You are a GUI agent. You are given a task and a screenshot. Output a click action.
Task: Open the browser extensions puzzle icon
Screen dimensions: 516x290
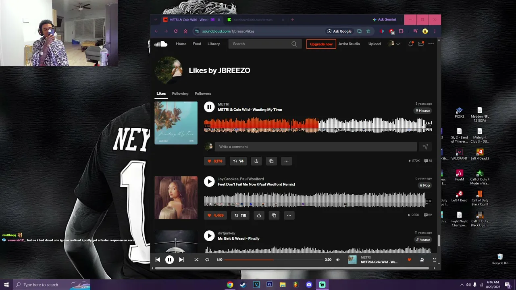tap(401, 31)
